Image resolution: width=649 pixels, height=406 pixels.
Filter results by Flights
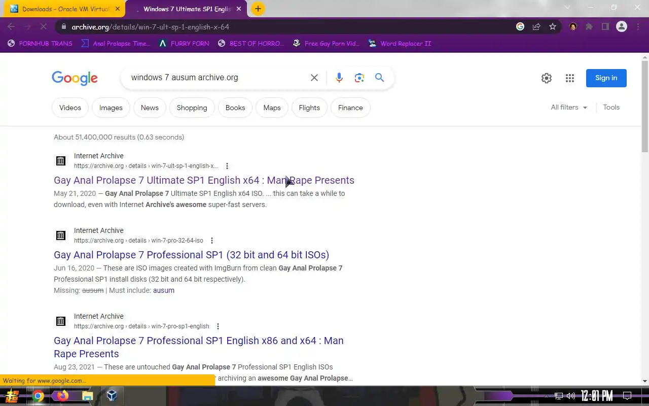[x=309, y=108]
